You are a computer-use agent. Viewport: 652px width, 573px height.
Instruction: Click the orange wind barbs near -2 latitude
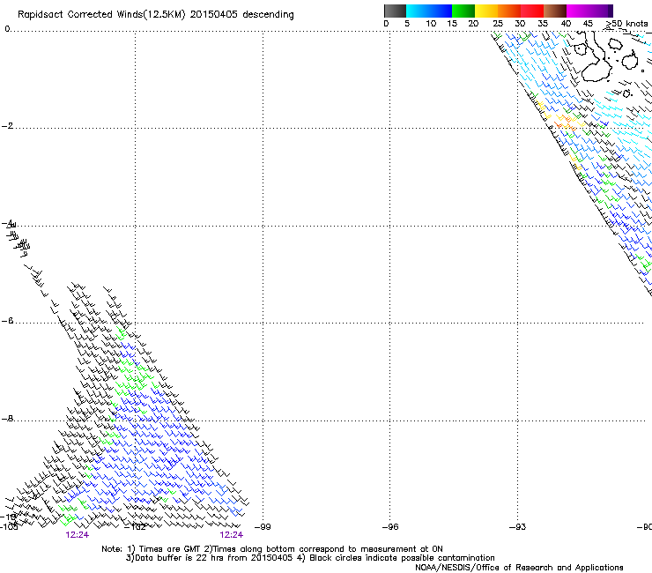(x=566, y=123)
